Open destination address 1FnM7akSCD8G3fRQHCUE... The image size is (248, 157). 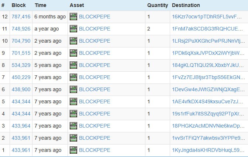207,29
